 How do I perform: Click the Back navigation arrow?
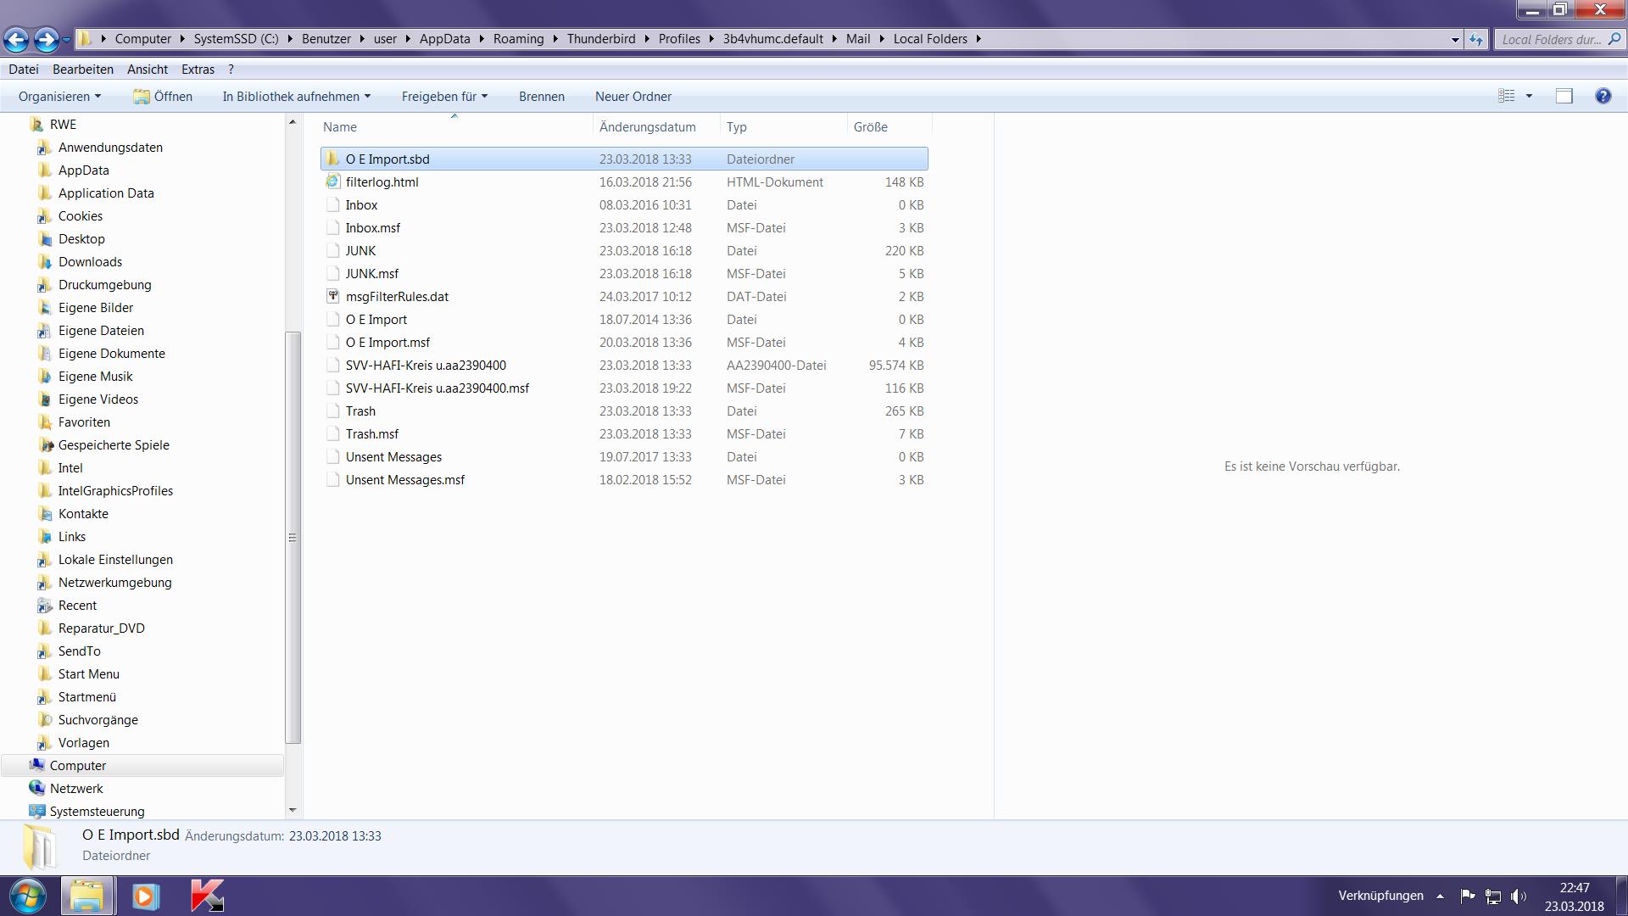point(16,39)
